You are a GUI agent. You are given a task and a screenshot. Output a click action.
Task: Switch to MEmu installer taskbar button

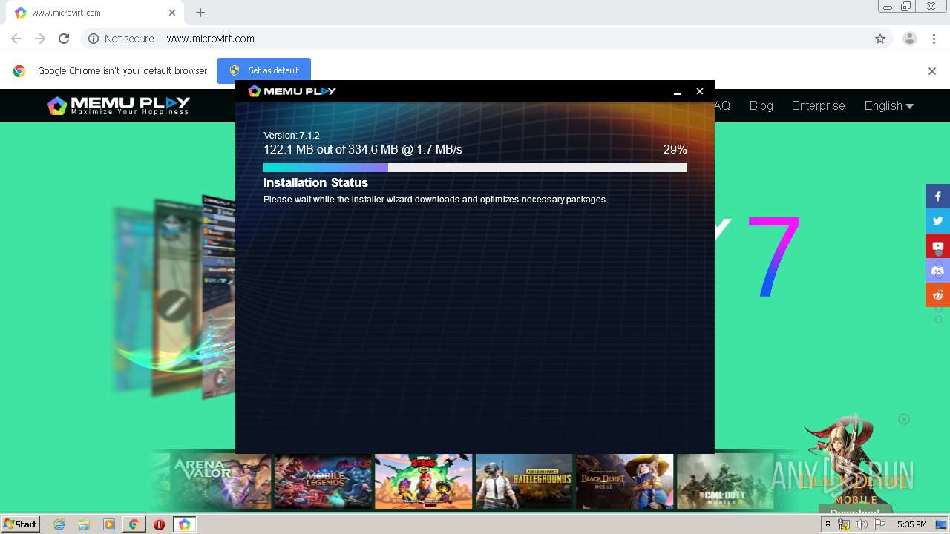coord(185,524)
